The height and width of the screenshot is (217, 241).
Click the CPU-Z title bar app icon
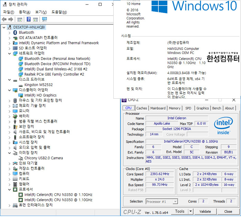click(x=124, y=100)
